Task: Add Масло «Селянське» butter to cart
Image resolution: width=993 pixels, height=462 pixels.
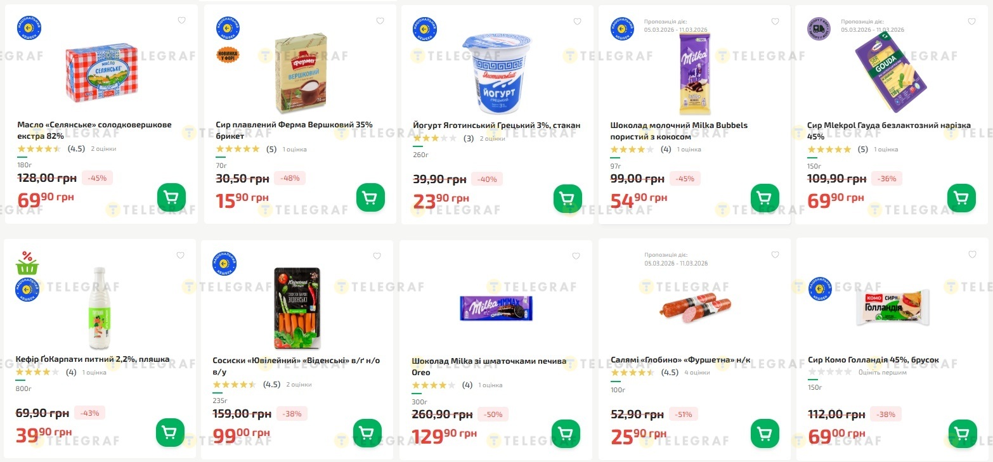Action: coord(171,198)
